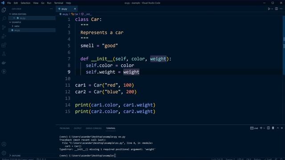This screenshot has height=160, width=285.
Task: Click print(car1.color, car1.weight) line
Action: click(x=115, y=105)
